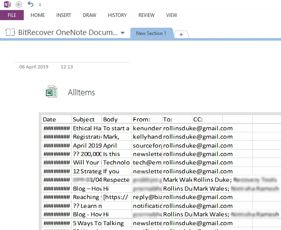
Task: Open the FILE backstage menu
Action: [x=12, y=15]
